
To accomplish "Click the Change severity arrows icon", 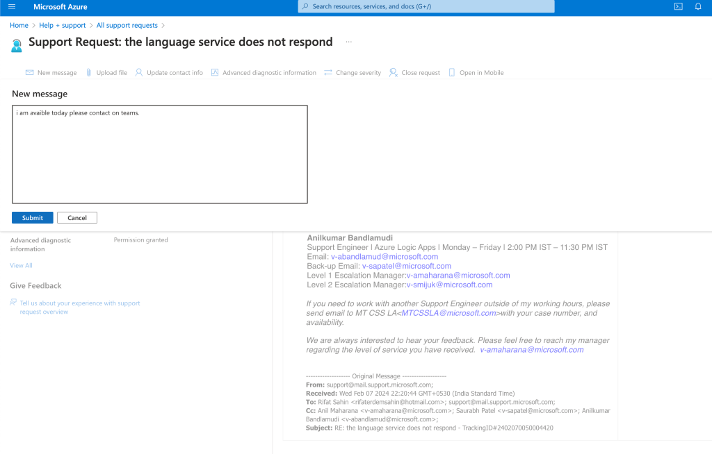I will click(328, 73).
